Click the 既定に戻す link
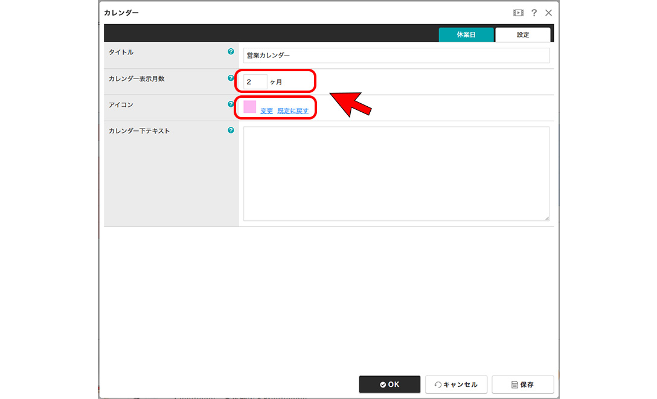This screenshot has width=657, height=399. coord(293,111)
